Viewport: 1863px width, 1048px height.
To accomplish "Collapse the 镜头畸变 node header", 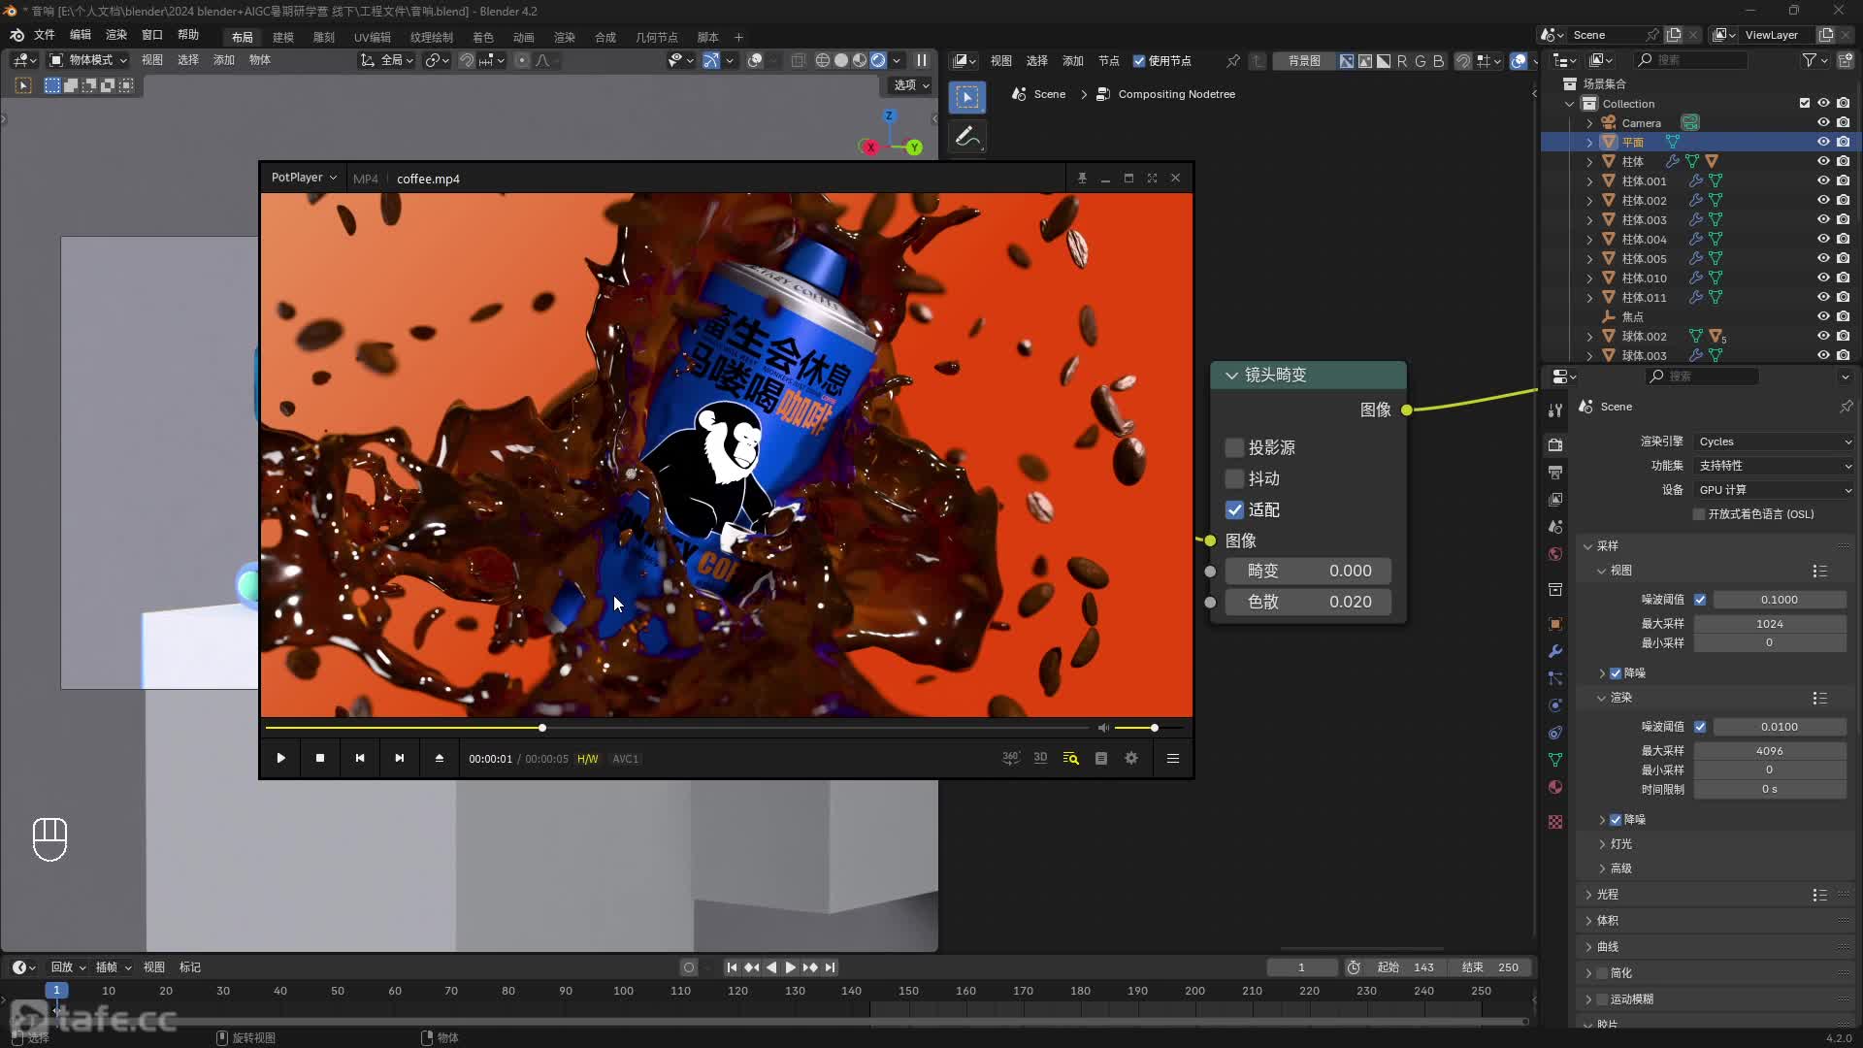I will pos(1231,376).
